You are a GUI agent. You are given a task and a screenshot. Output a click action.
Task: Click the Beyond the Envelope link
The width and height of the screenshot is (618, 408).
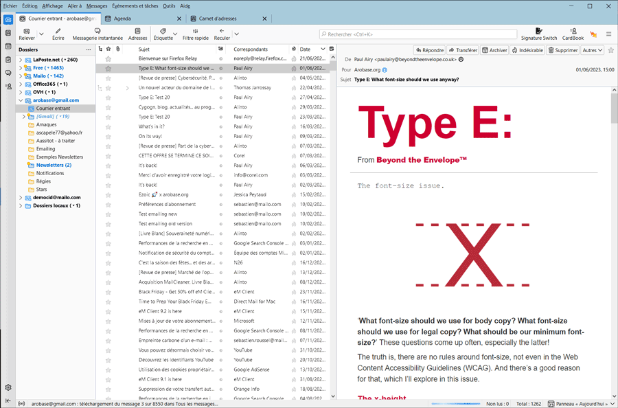[422, 160]
